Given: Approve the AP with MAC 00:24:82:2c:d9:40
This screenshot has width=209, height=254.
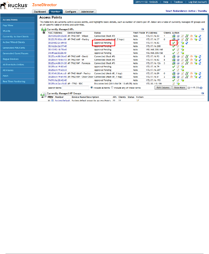Looking at the screenshot, I should pos(173,43).
